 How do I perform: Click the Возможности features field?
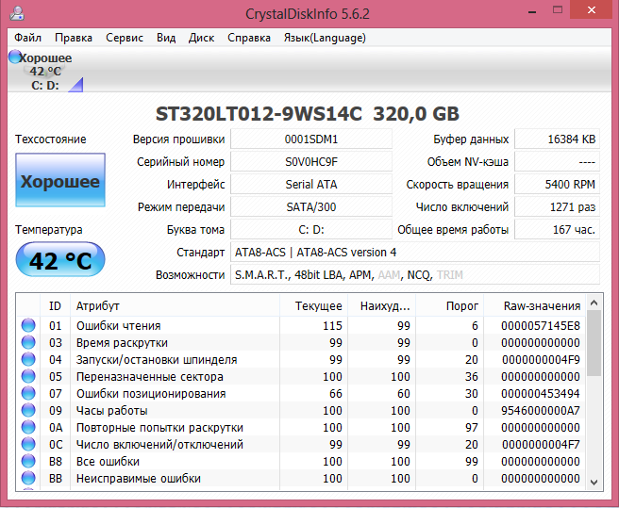415,274
